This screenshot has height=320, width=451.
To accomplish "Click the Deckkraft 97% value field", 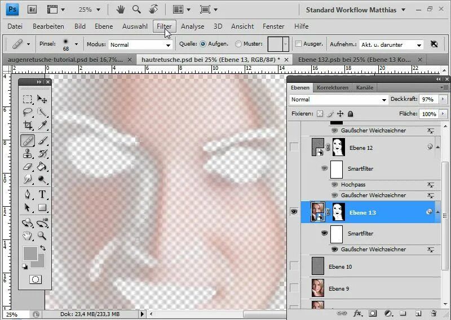I will (x=428, y=99).
